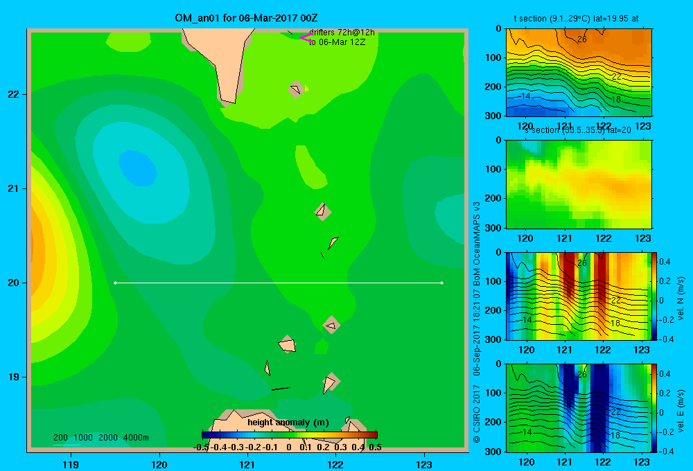Click latitude label 21 on main map
Screen dimensions: 693x471
pyautogui.click(x=14, y=188)
